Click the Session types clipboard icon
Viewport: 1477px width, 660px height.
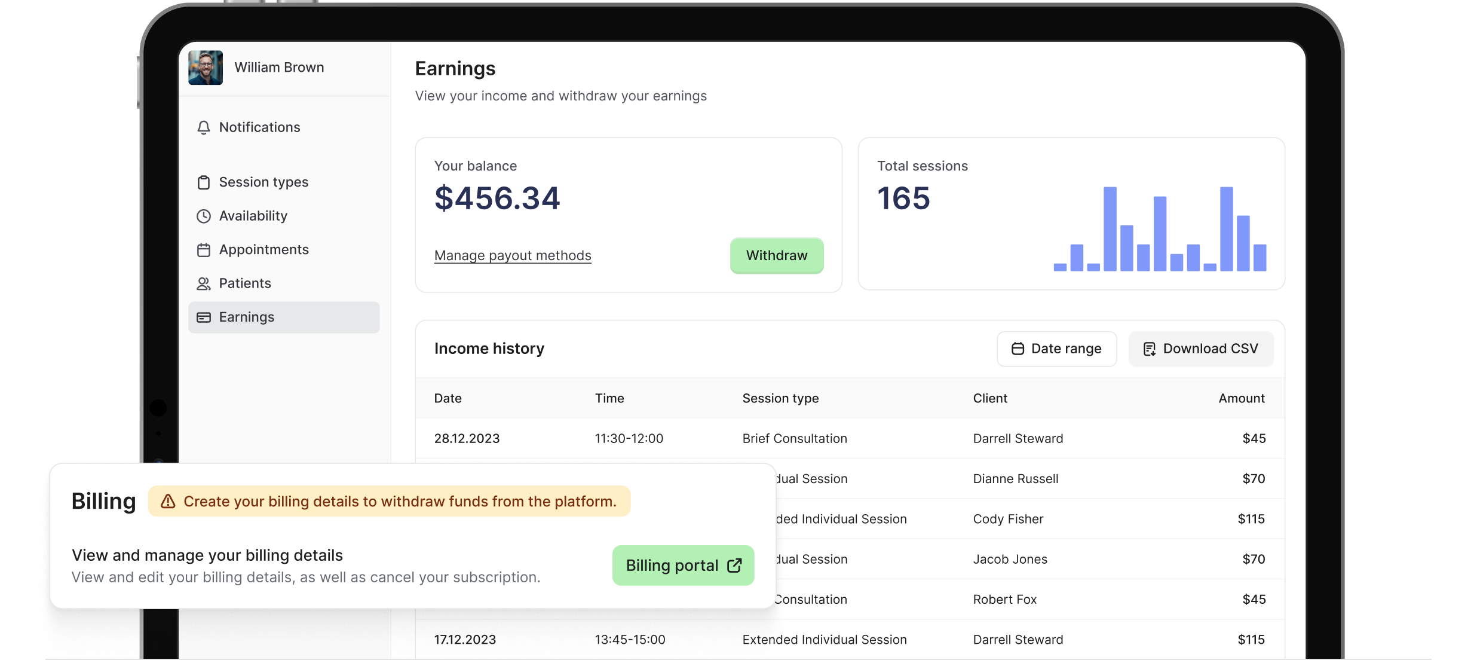click(204, 182)
